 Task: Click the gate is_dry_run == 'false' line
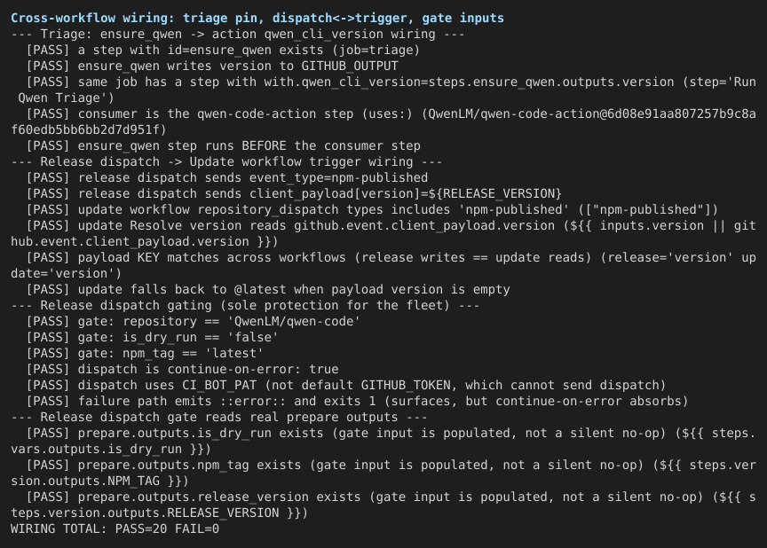(x=153, y=337)
